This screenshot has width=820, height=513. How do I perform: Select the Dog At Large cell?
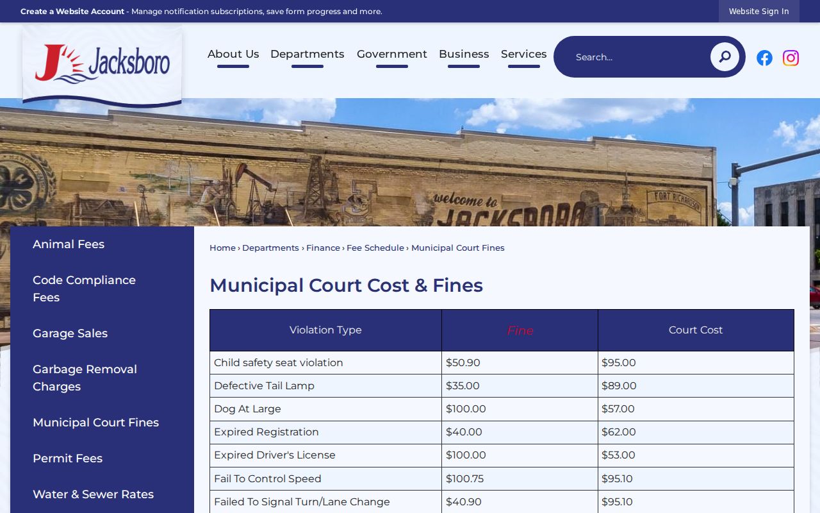(x=325, y=409)
